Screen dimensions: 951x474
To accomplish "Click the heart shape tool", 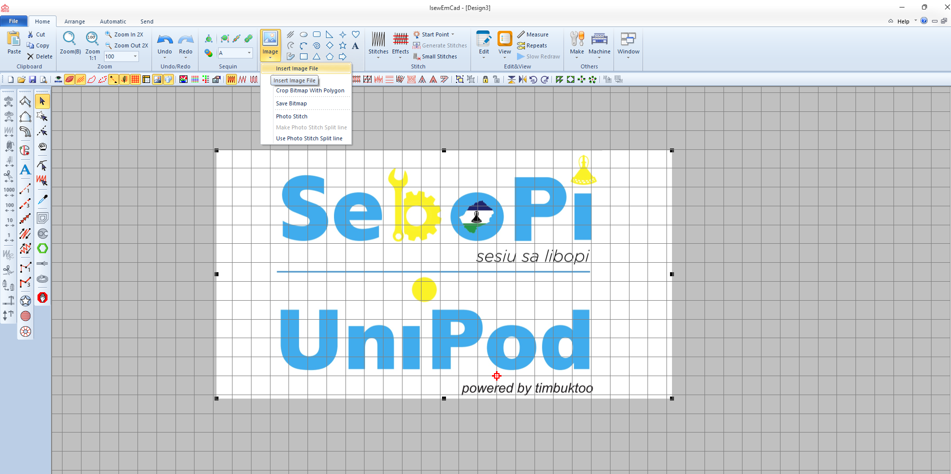I will click(x=355, y=34).
